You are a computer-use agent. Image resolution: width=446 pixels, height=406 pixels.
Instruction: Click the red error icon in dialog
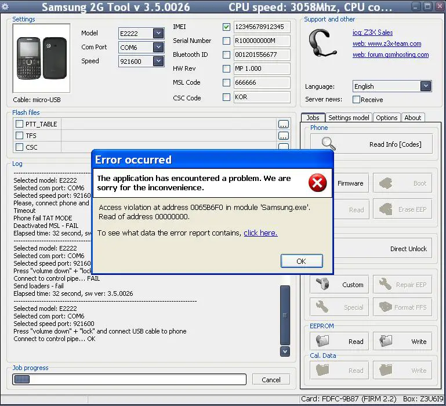pos(317,183)
